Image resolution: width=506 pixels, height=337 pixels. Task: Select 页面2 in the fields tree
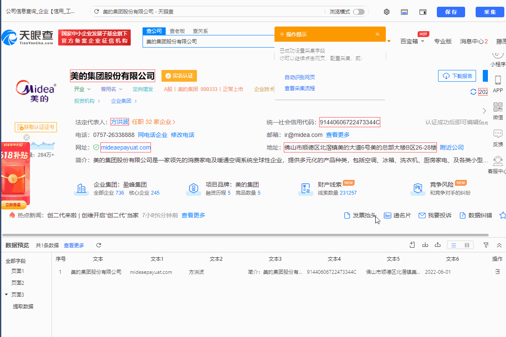(18, 283)
